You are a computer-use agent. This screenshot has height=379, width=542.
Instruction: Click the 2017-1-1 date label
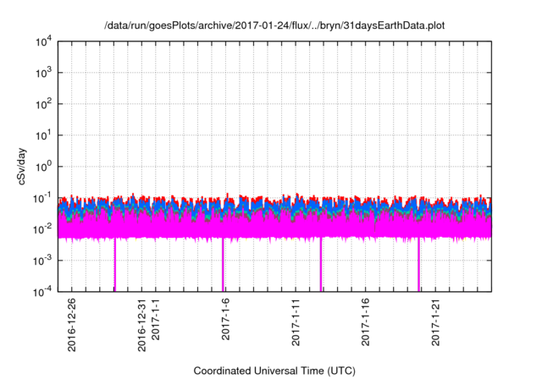[x=156, y=319]
